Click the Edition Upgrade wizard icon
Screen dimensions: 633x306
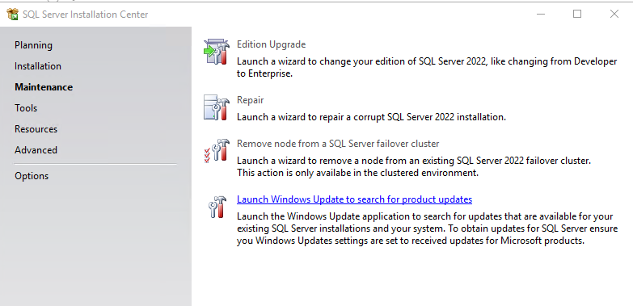[217, 52]
